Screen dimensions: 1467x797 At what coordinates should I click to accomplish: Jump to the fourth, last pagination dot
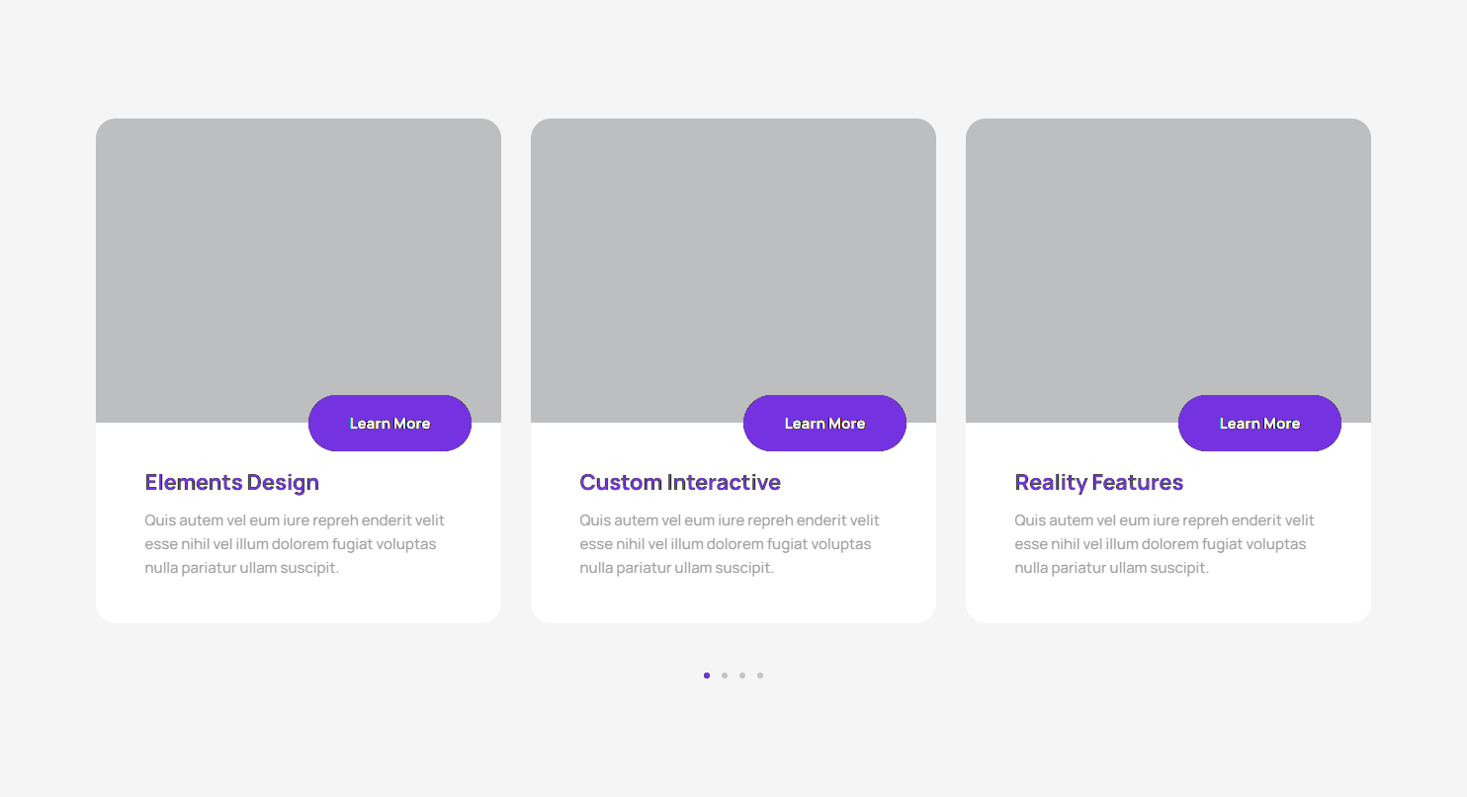click(x=760, y=676)
